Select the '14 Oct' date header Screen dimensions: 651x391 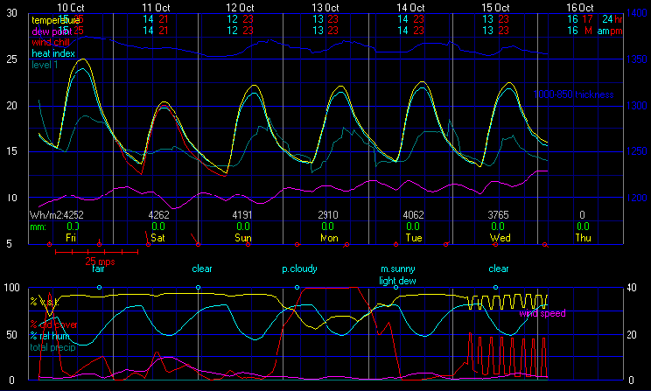point(411,6)
